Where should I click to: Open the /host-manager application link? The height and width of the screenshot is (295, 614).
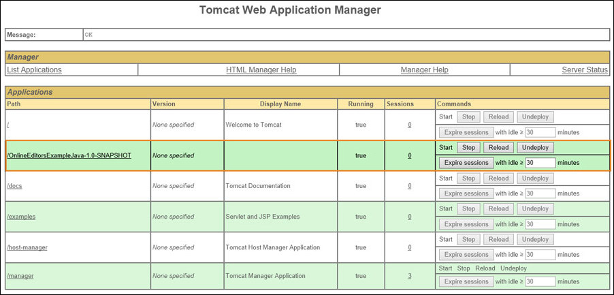pyautogui.click(x=27, y=247)
